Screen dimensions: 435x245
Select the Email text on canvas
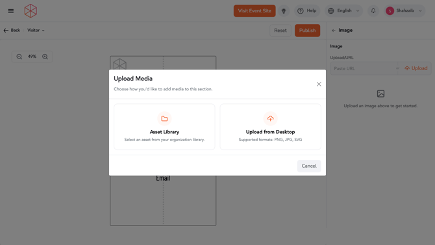(x=163, y=178)
